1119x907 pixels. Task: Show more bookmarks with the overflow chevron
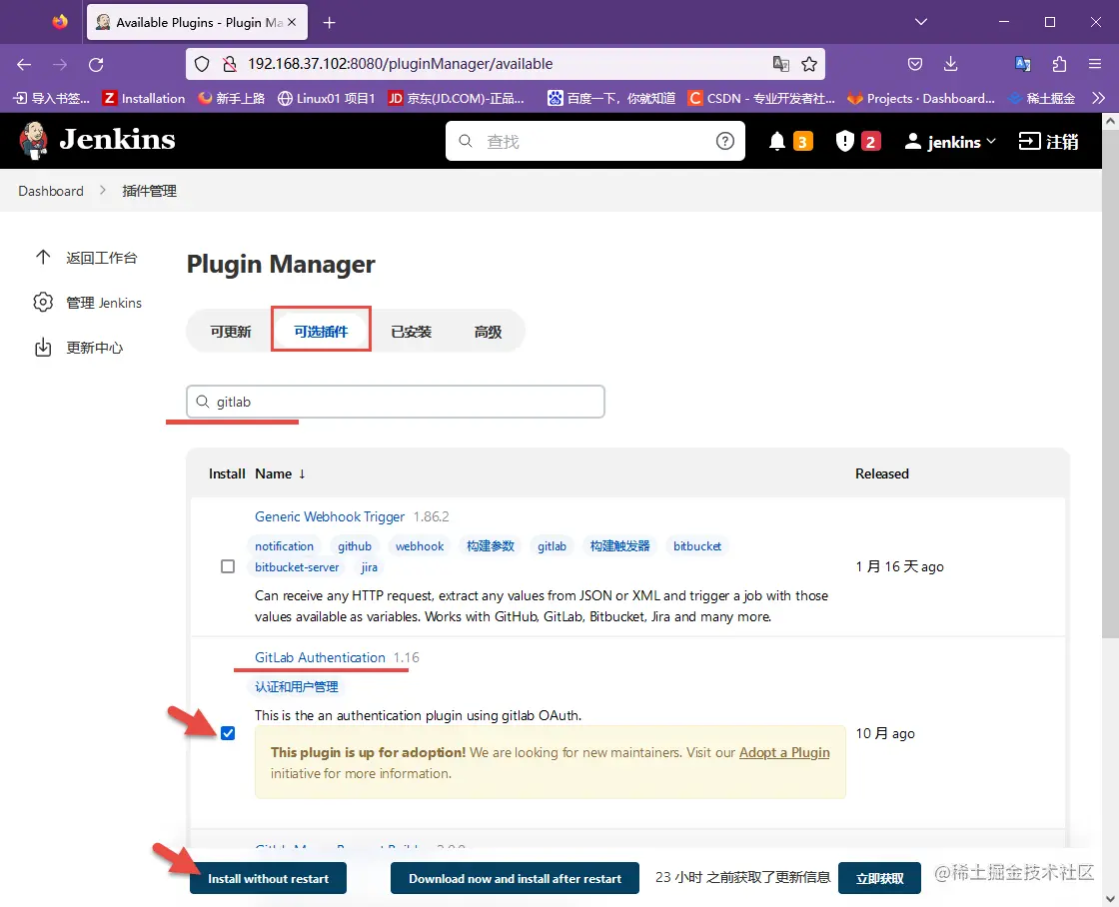coord(1099,98)
